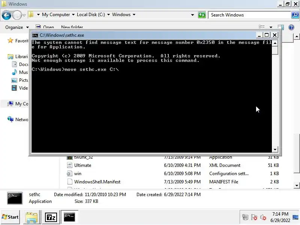Click New folder in the toolbar
Image resolution: width=300 pixels, height=225 pixels.
72,27
